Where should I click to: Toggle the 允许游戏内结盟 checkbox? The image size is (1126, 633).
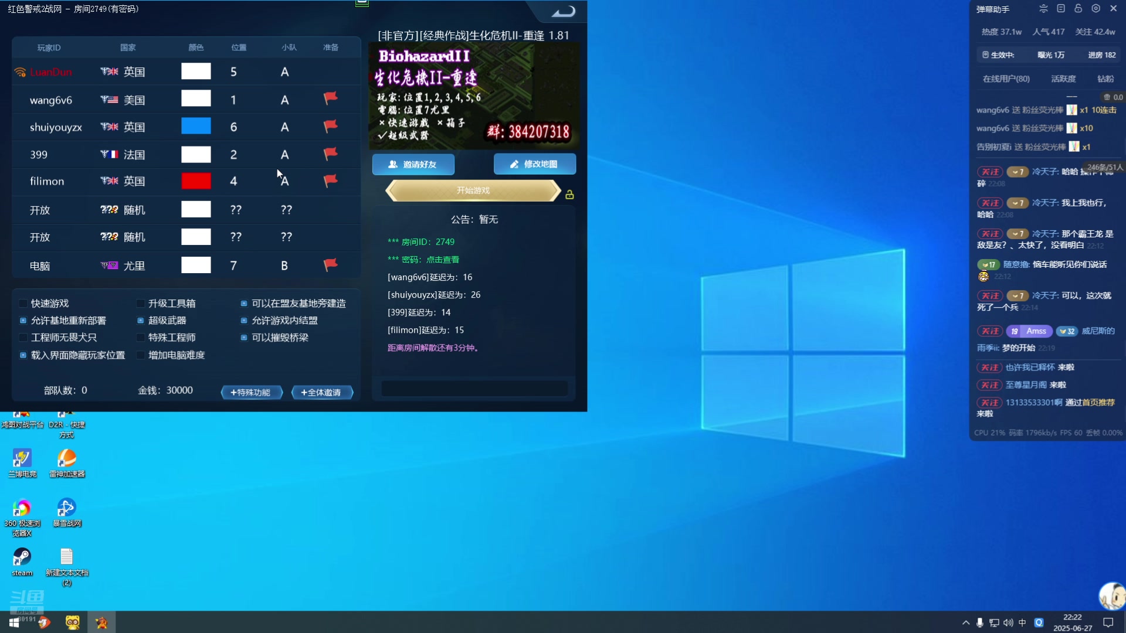pos(244,320)
